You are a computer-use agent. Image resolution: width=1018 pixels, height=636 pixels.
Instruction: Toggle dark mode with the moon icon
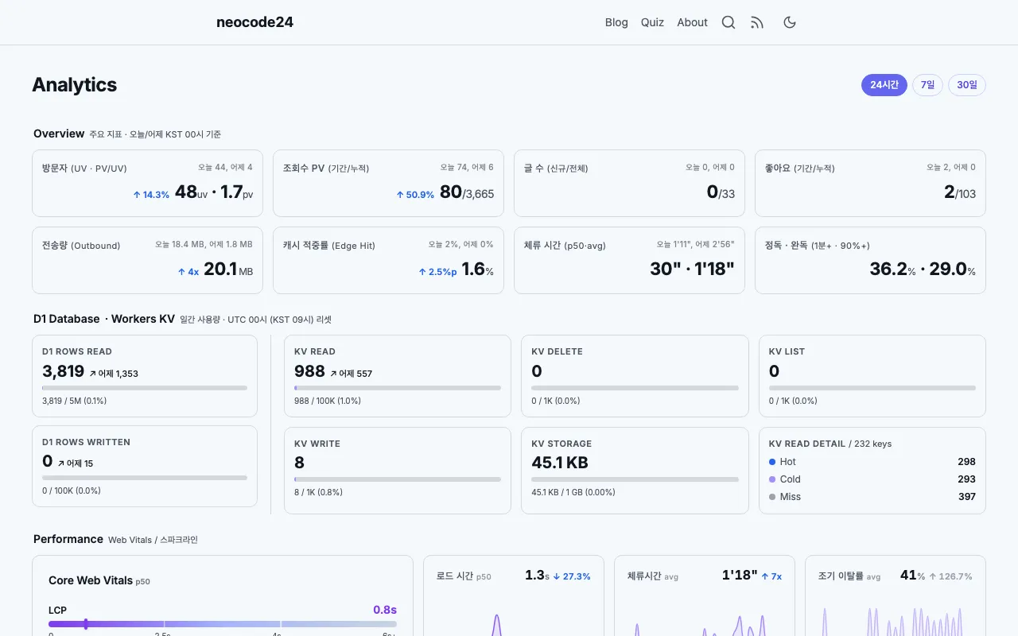[789, 22]
